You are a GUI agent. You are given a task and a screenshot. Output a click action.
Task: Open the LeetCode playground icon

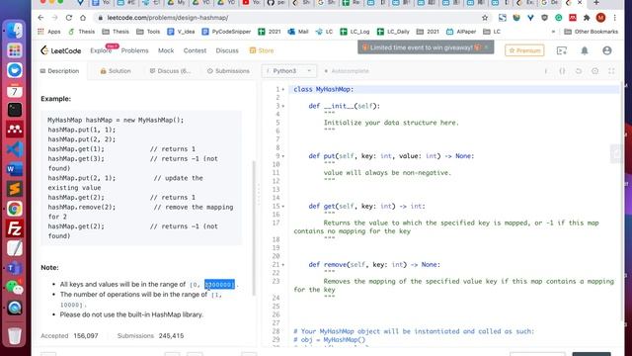pos(562,50)
